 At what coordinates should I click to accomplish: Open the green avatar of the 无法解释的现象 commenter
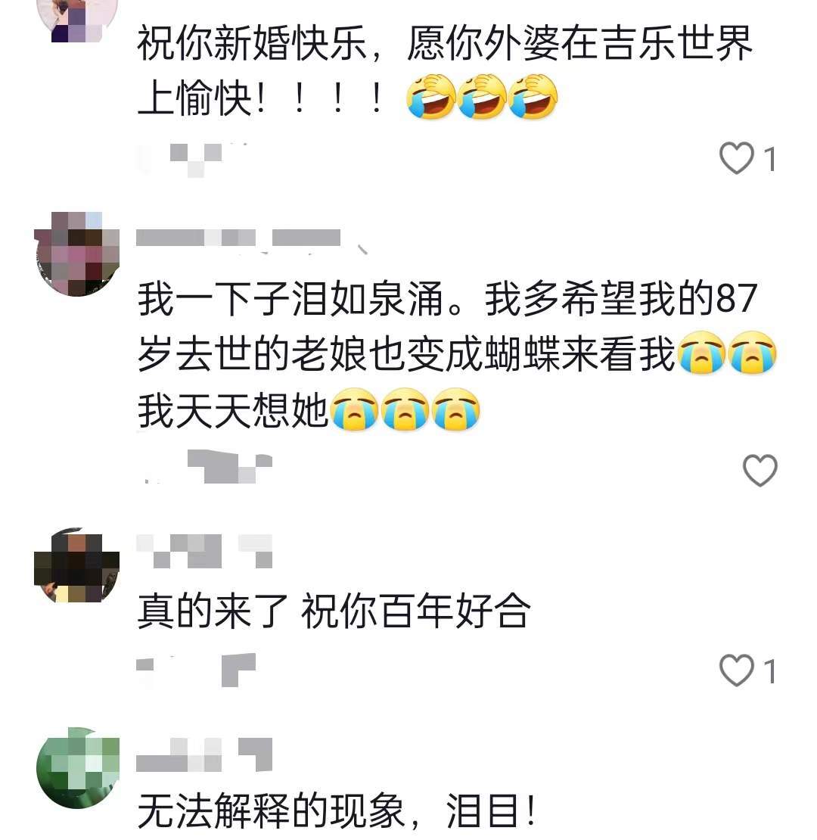(78, 767)
